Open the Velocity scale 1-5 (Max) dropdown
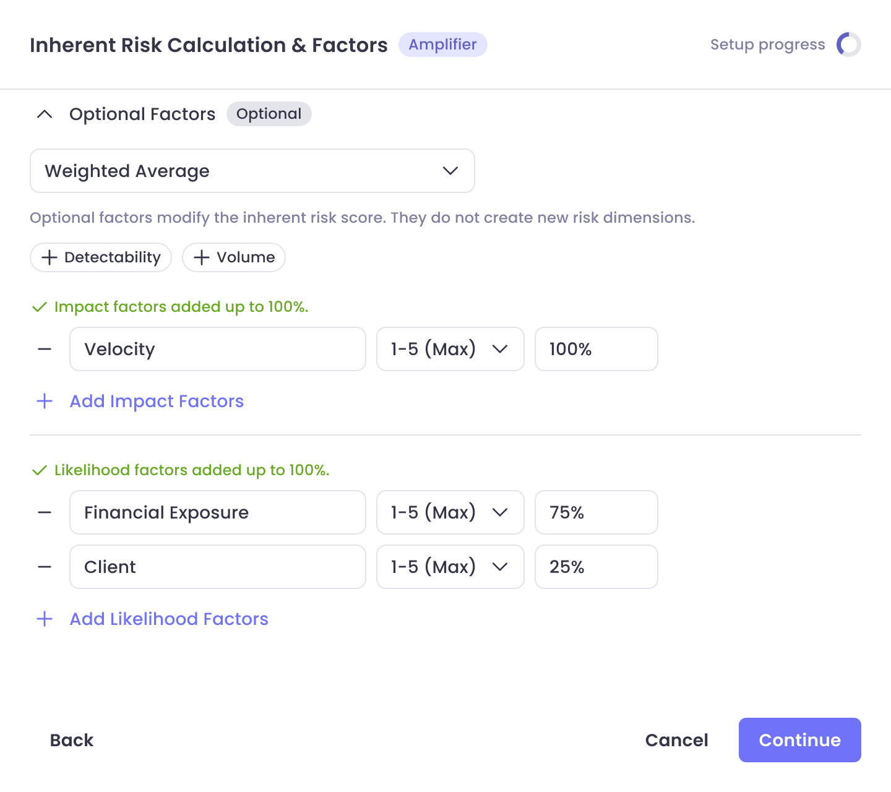The image size is (891, 792). pyautogui.click(x=450, y=349)
